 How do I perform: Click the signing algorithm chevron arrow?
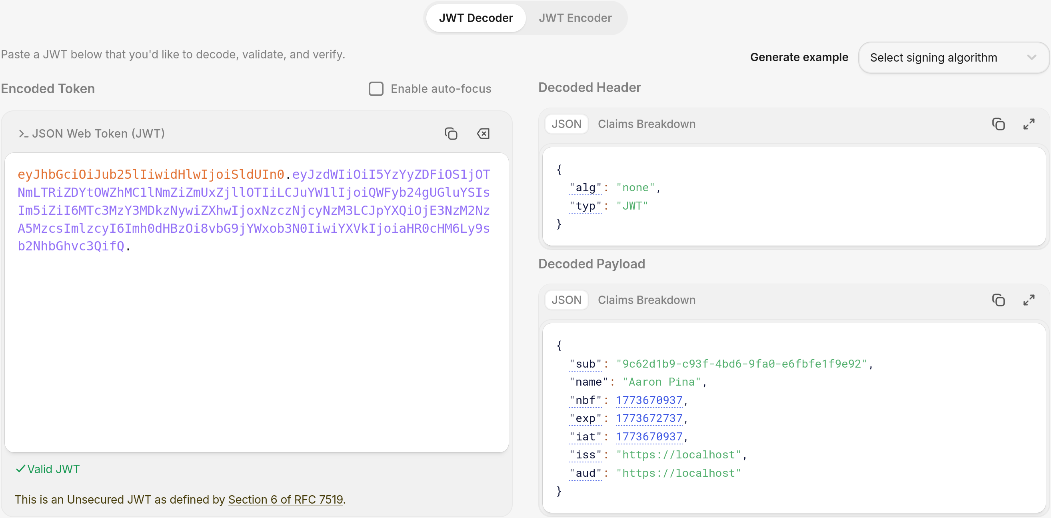pyautogui.click(x=1031, y=58)
